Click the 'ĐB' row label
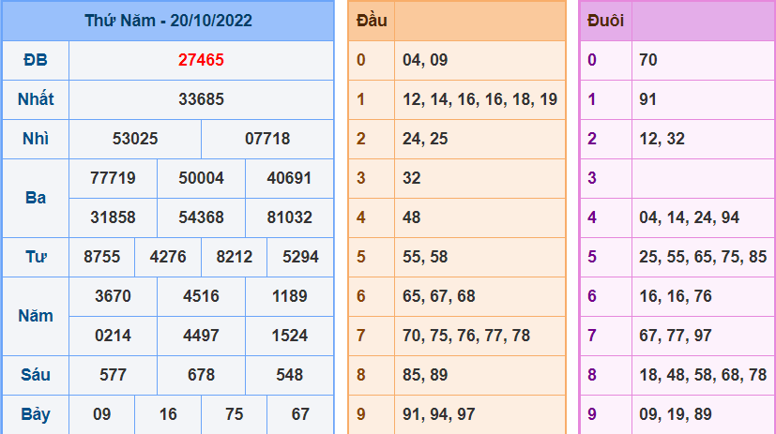776x434 pixels. pos(35,60)
